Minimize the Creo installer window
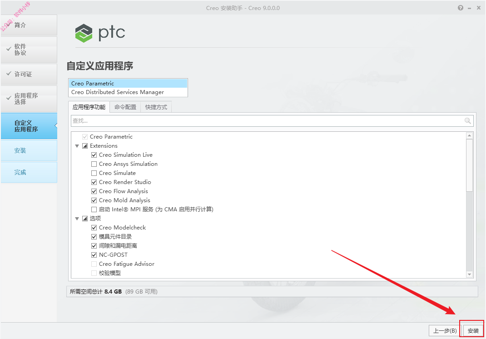 click(470, 8)
